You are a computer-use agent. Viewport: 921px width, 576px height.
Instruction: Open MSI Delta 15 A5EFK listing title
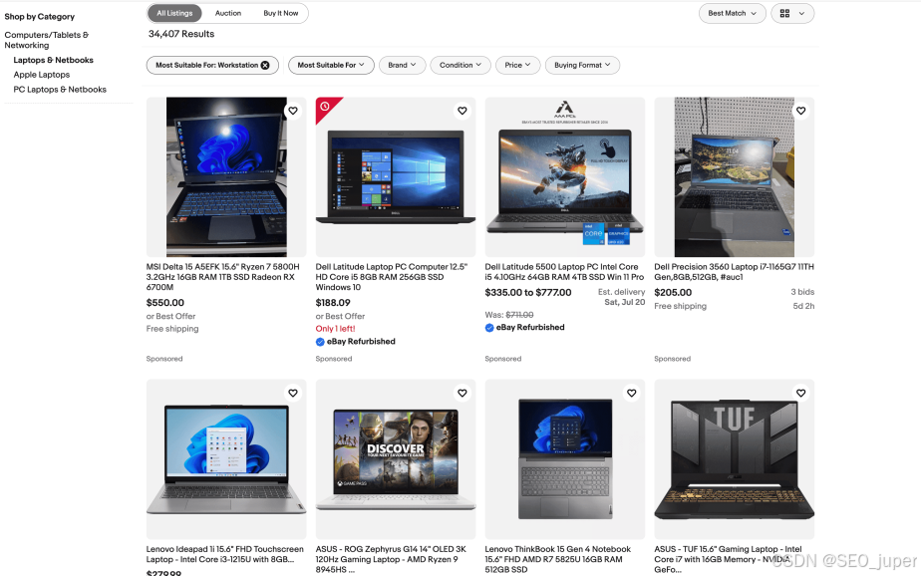click(223, 277)
